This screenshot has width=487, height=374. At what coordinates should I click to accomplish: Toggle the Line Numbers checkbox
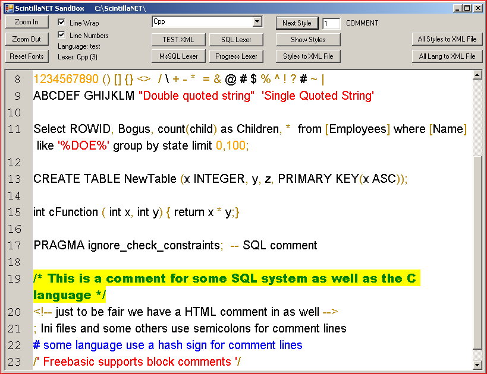[61, 35]
